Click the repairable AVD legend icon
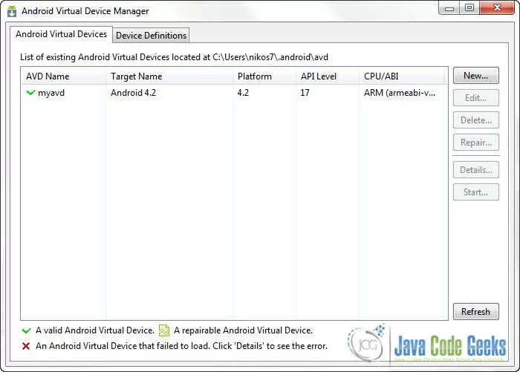Viewport: 520px width, 372px height. 164,330
